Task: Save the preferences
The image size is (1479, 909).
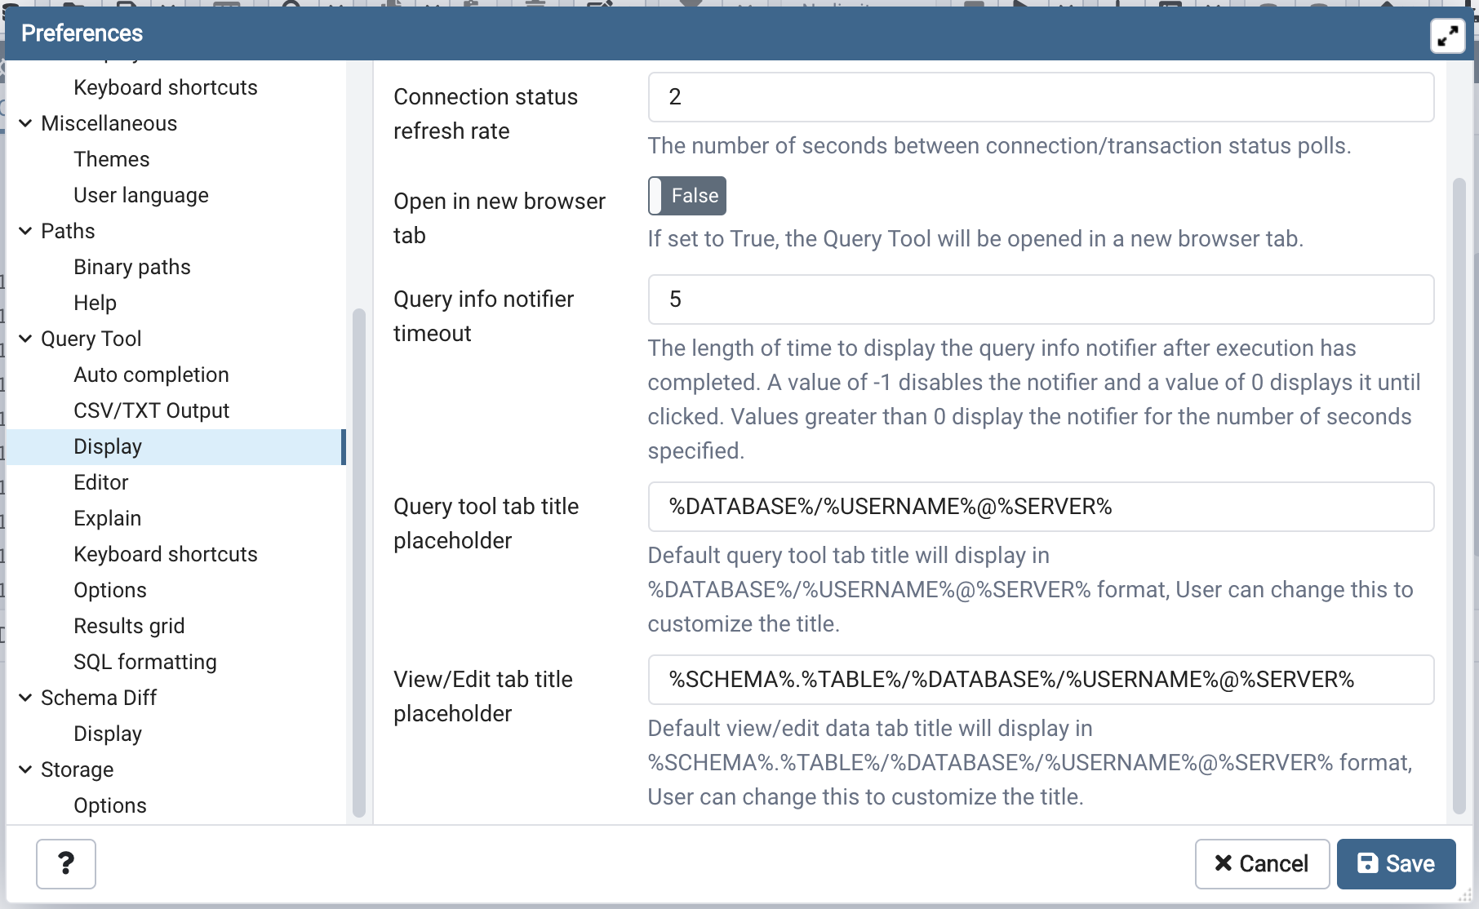Action: point(1396,863)
